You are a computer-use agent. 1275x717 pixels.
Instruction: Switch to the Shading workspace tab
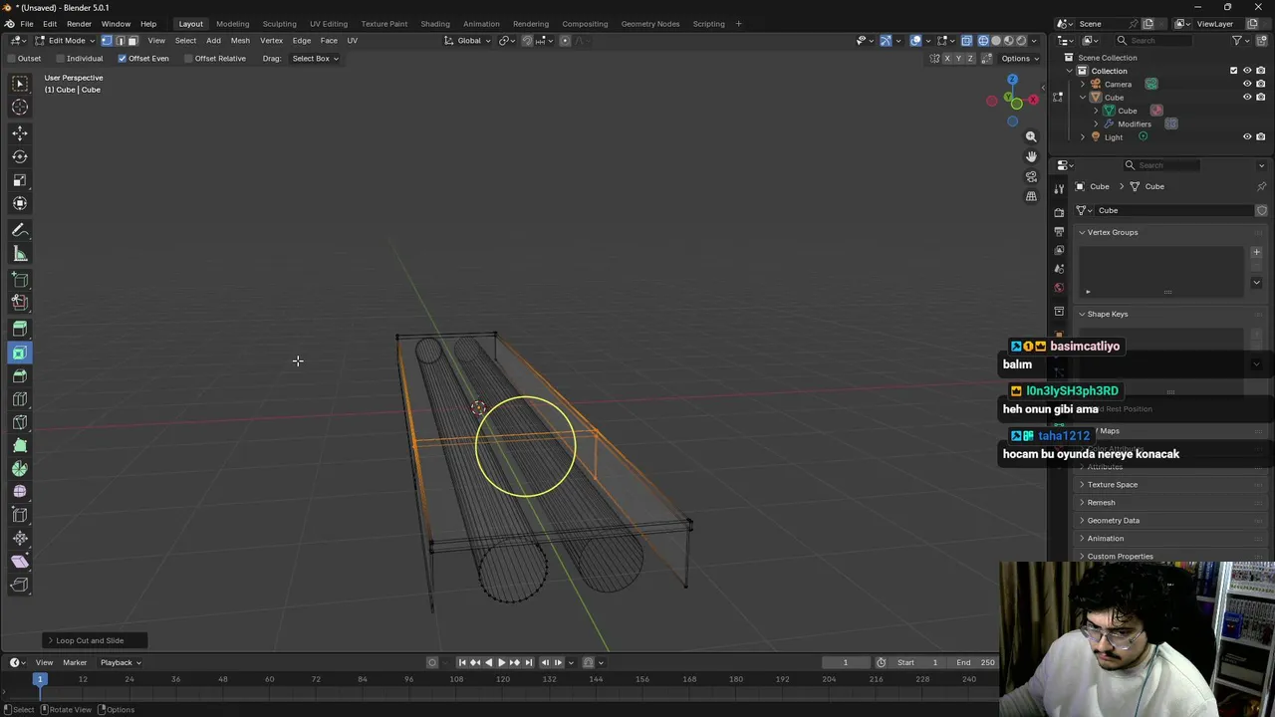pyautogui.click(x=434, y=24)
